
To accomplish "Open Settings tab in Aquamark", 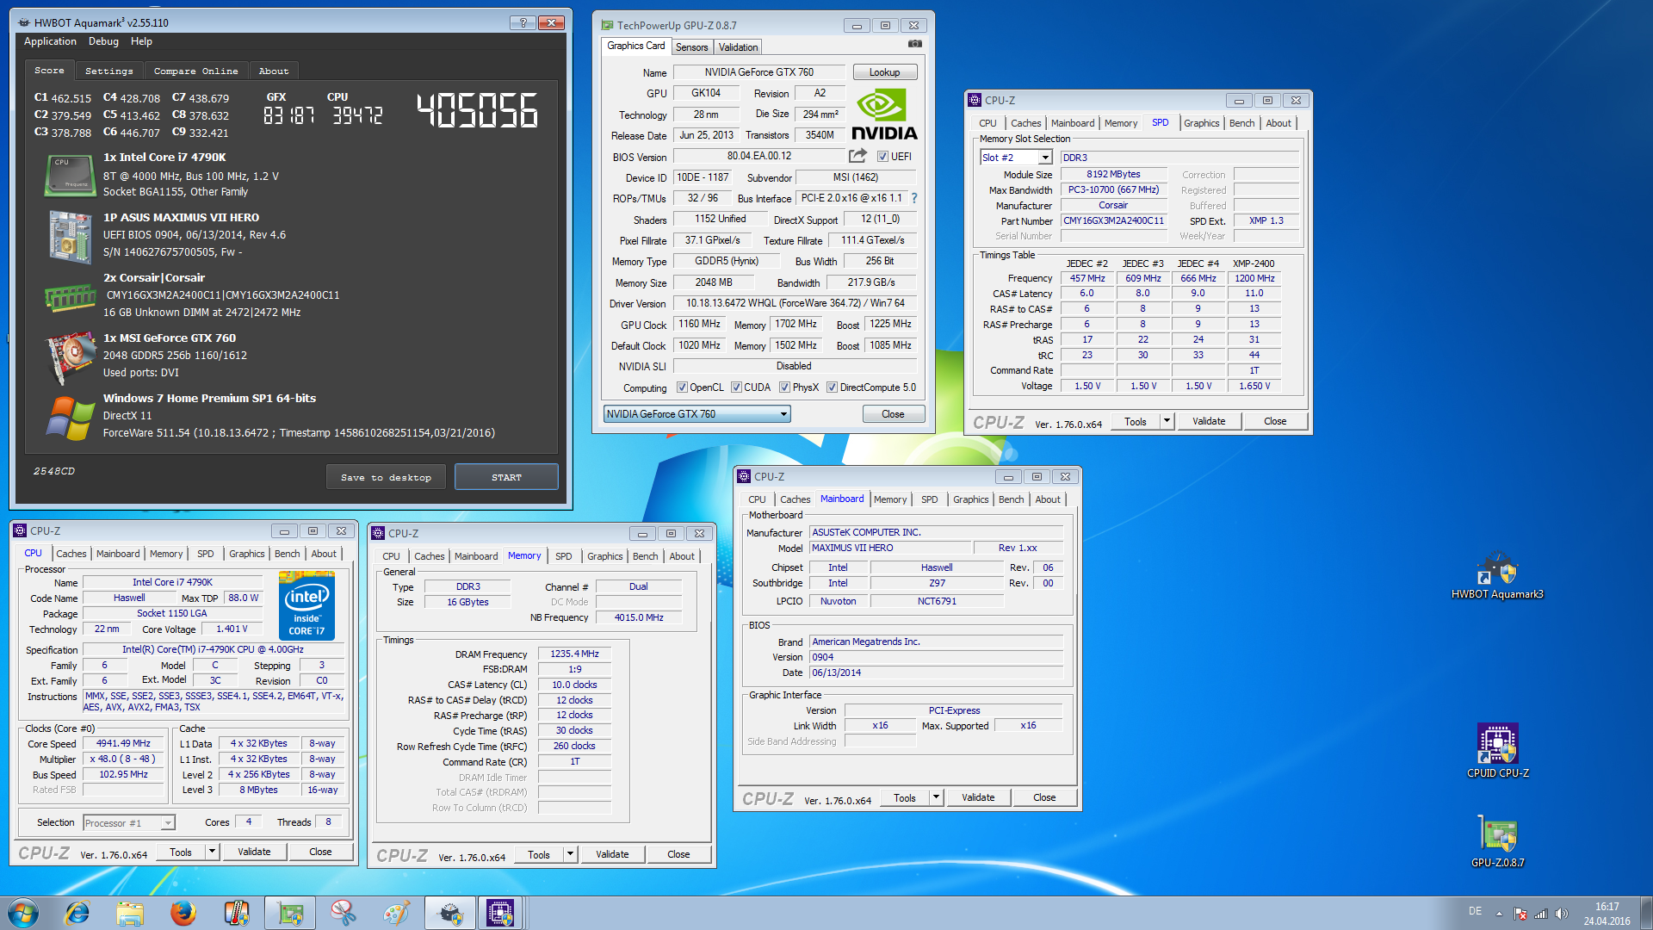I will tap(108, 71).
